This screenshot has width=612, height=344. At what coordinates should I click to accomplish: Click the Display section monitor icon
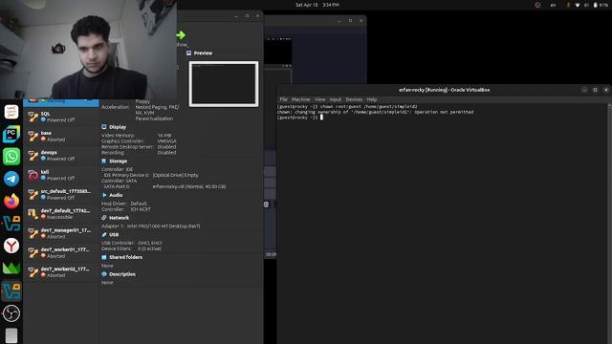point(104,127)
